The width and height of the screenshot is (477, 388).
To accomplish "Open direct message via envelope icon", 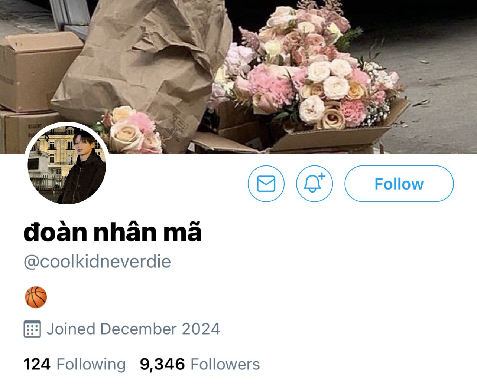I will tap(266, 184).
